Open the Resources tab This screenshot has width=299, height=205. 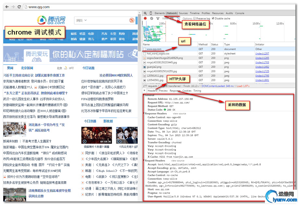click(218, 13)
